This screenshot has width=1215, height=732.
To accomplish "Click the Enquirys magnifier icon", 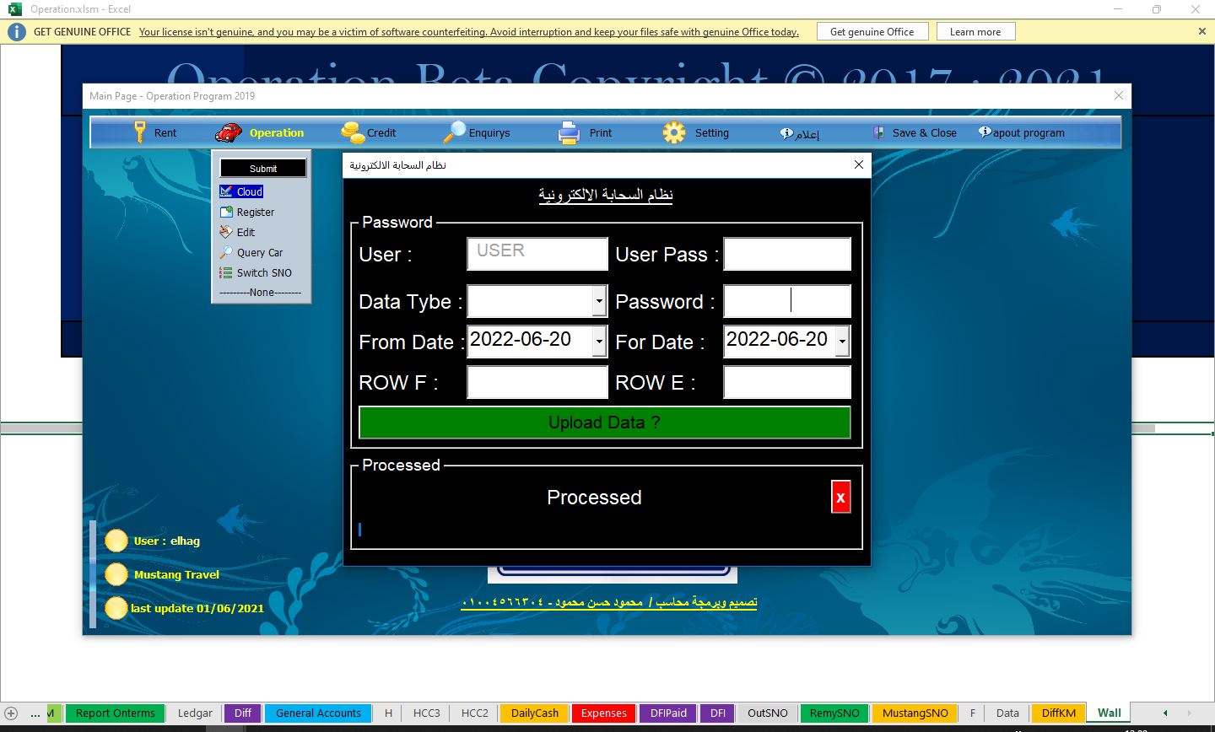I will click(x=454, y=132).
